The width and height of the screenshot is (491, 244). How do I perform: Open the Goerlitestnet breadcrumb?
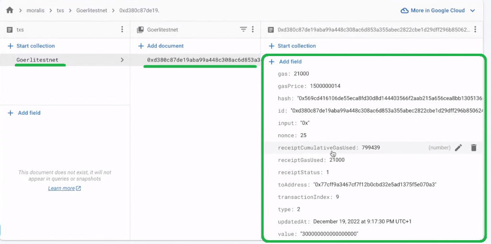click(92, 11)
